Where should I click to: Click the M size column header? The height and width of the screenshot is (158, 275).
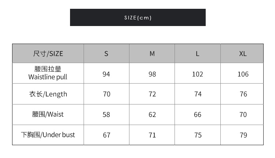(152, 54)
